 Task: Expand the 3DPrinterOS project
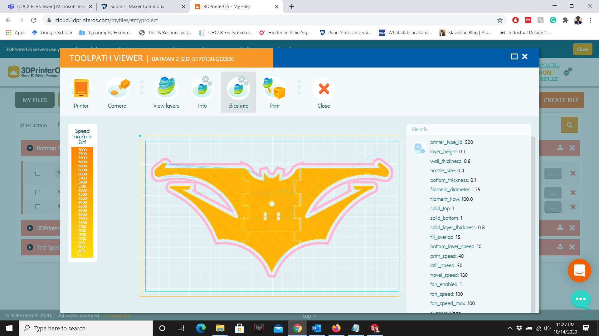[x=30, y=228]
